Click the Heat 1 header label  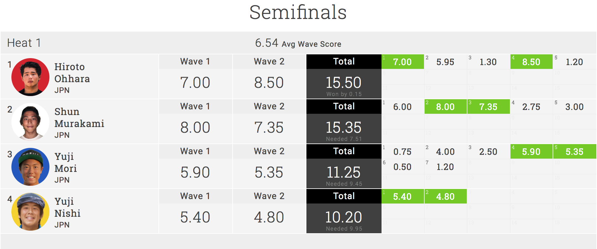tap(24, 43)
